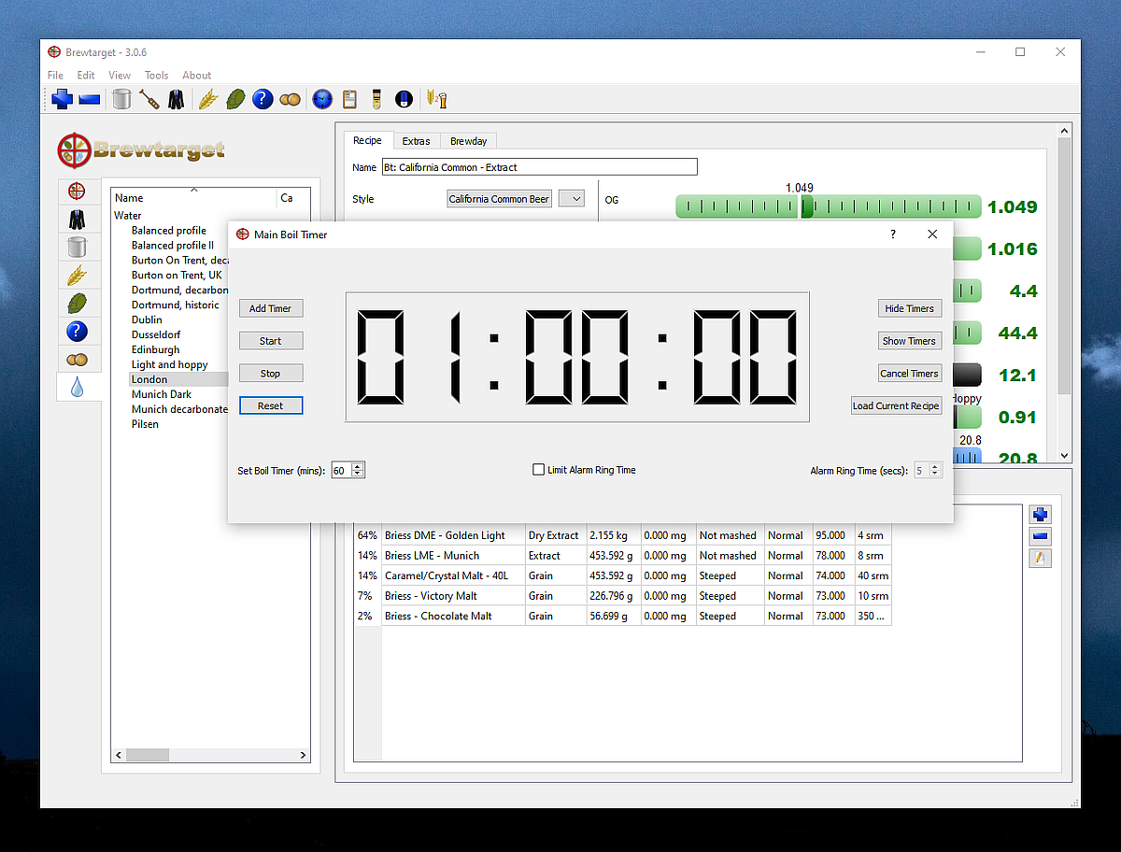
Task: Click the recipe Name input field
Action: 539,167
